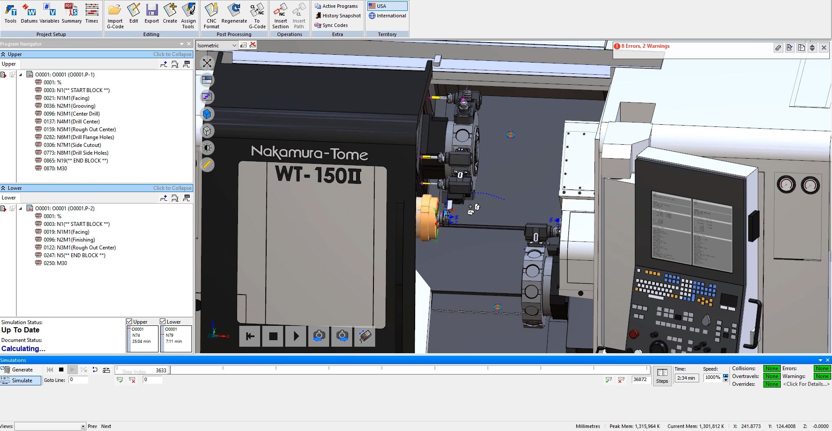Viewport: 832px width, 431px height.
Task: Open the CNC Format tool
Action: (x=211, y=14)
